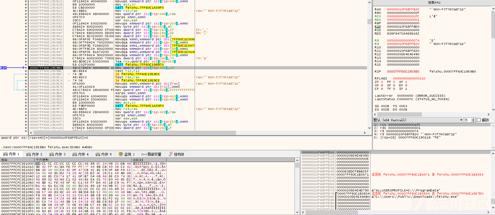The height and width of the screenshot is (215, 495).
Task: Switch to 内存 3 tab
Action: (57, 154)
